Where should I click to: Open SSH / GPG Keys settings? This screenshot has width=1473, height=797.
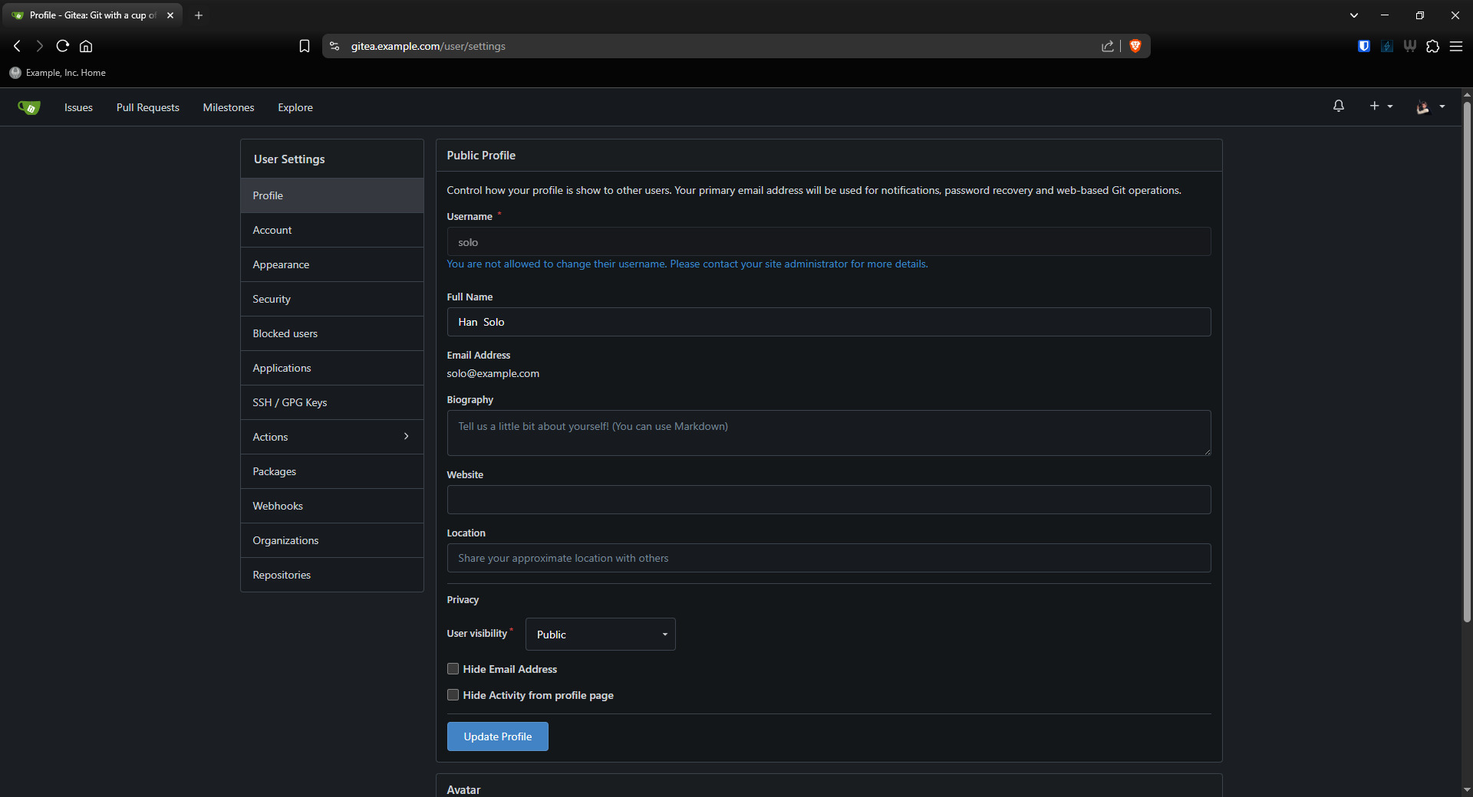(x=290, y=402)
